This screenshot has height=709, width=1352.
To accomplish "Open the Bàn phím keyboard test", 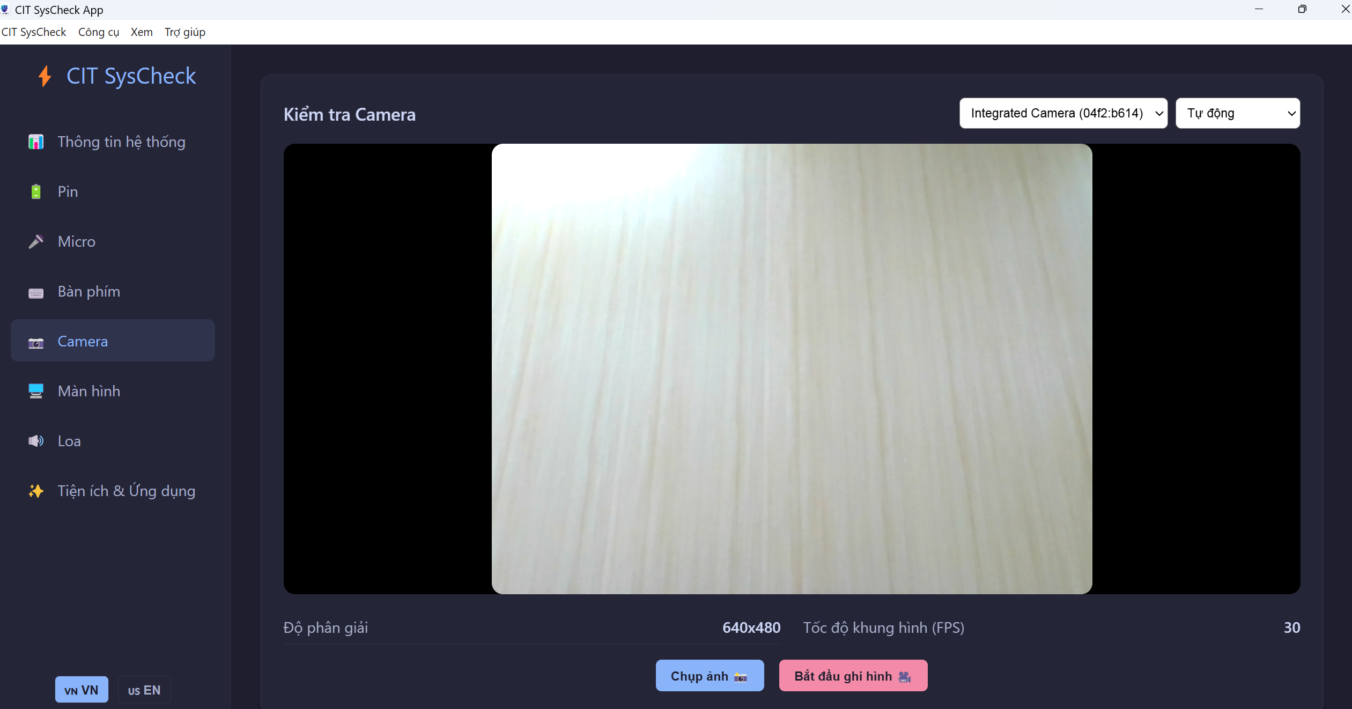I will (88, 292).
